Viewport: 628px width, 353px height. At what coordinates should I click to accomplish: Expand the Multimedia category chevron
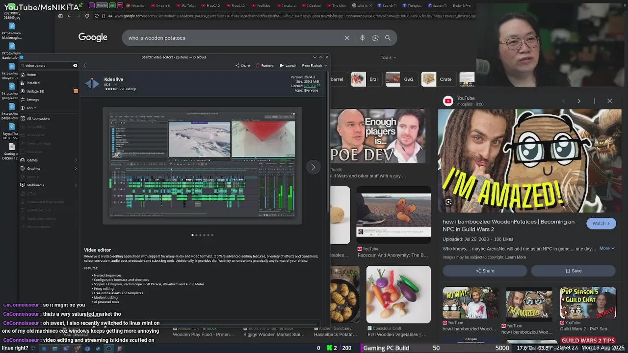tap(76, 185)
